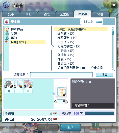Switch to the 武器 tab
This screenshot has height=133, width=119.
(11, 14)
